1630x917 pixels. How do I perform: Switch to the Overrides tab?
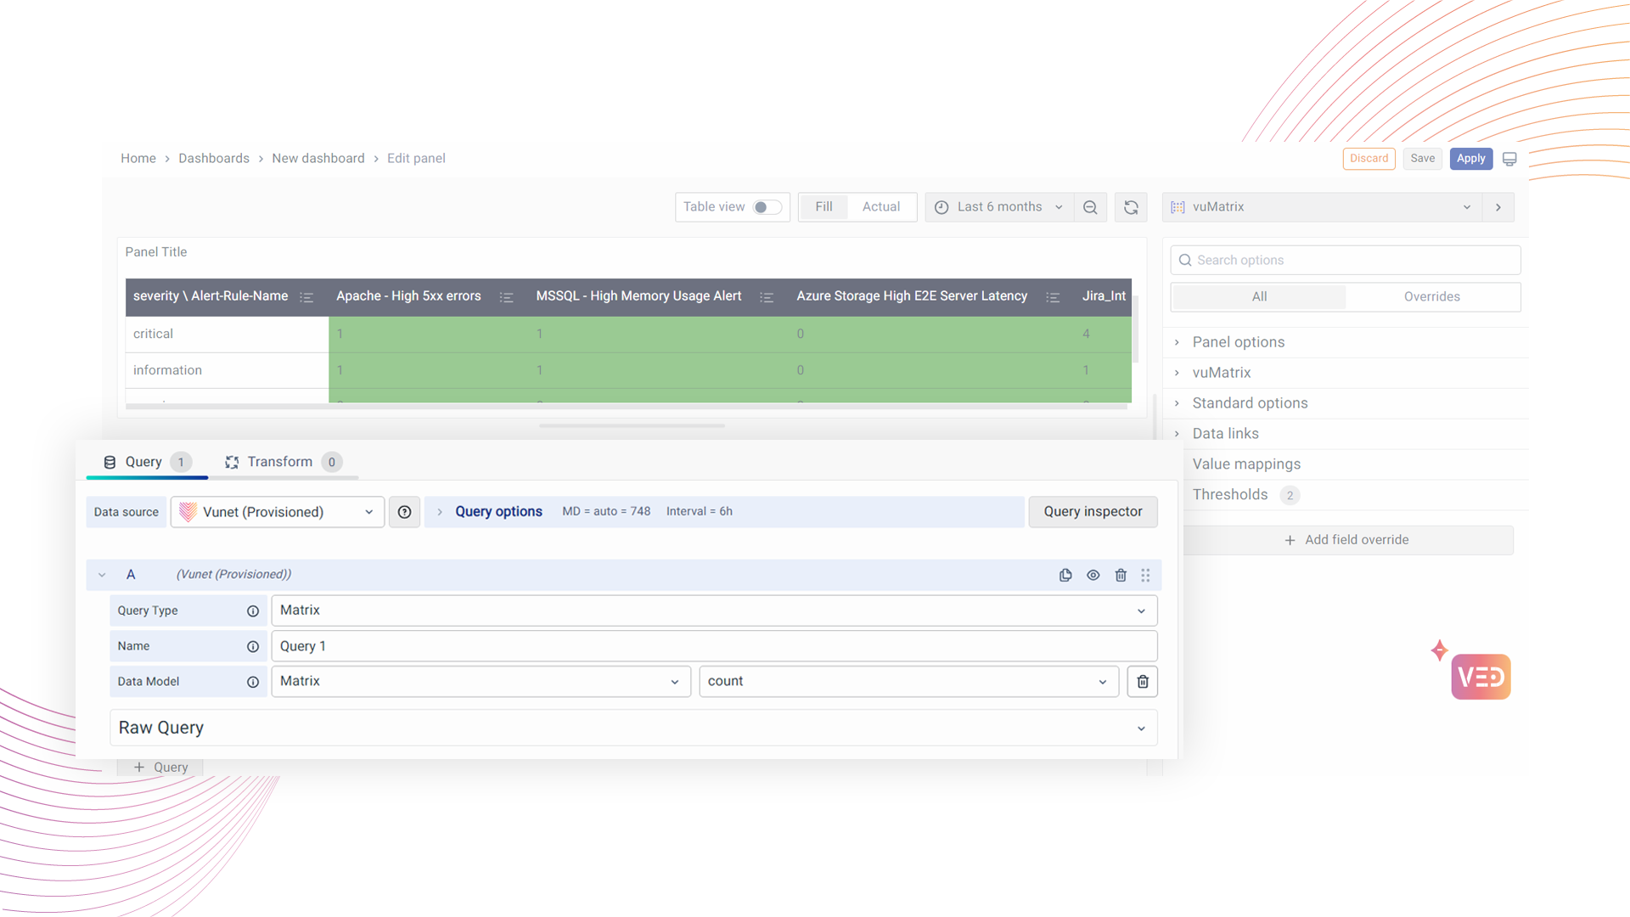click(x=1431, y=296)
